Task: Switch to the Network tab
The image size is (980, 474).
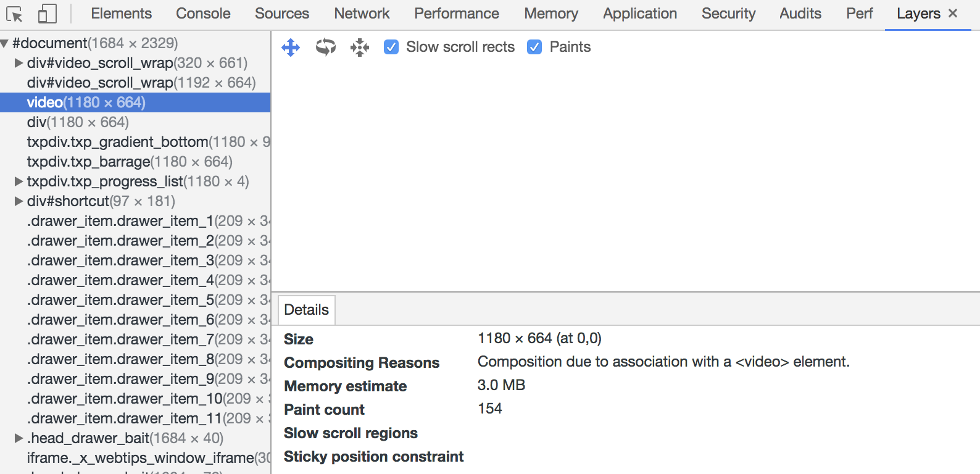Action: pos(362,14)
